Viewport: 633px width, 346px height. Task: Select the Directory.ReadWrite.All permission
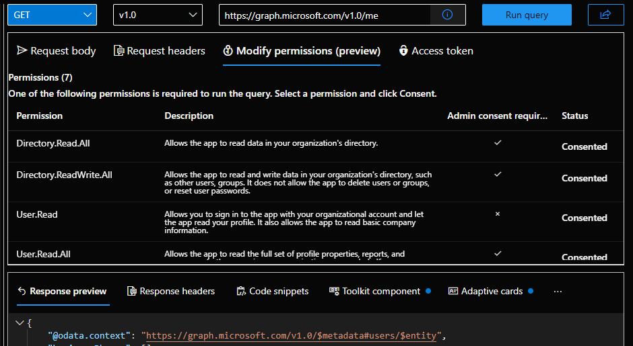64,175
